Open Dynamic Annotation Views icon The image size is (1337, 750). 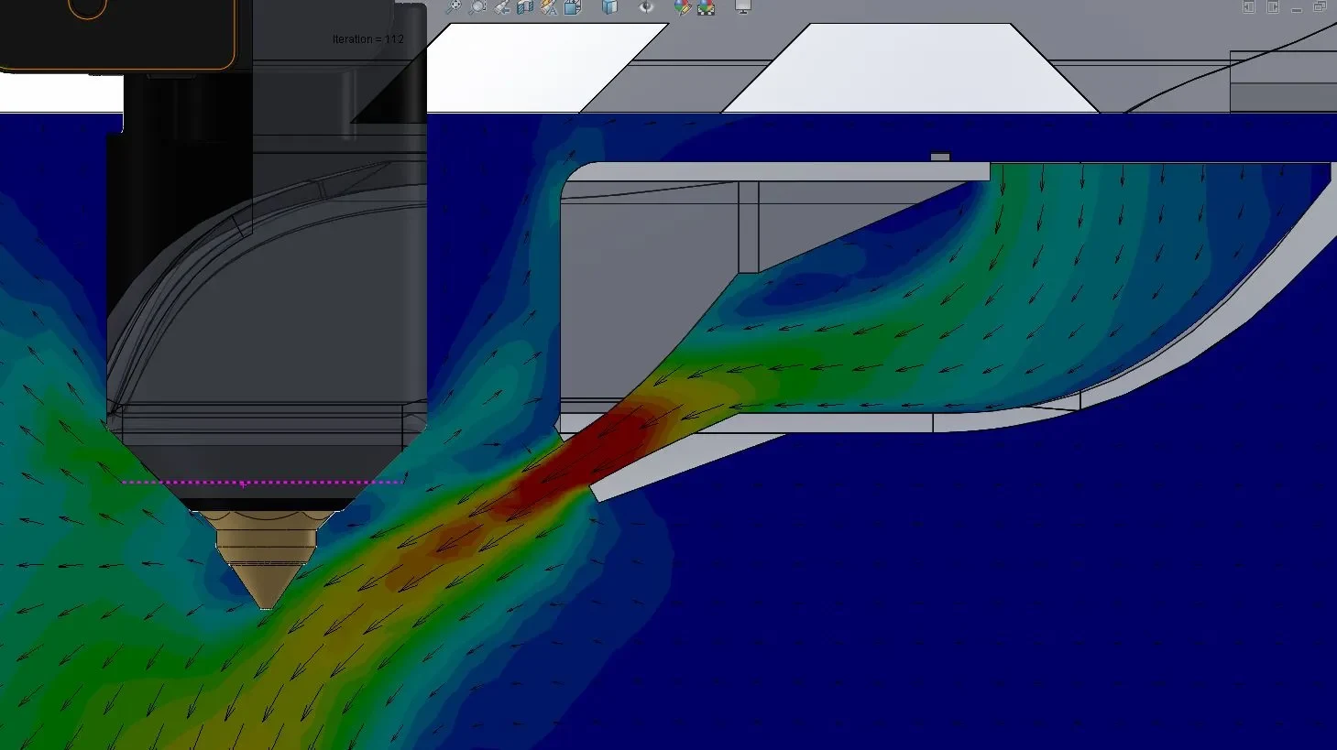[549, 6]
